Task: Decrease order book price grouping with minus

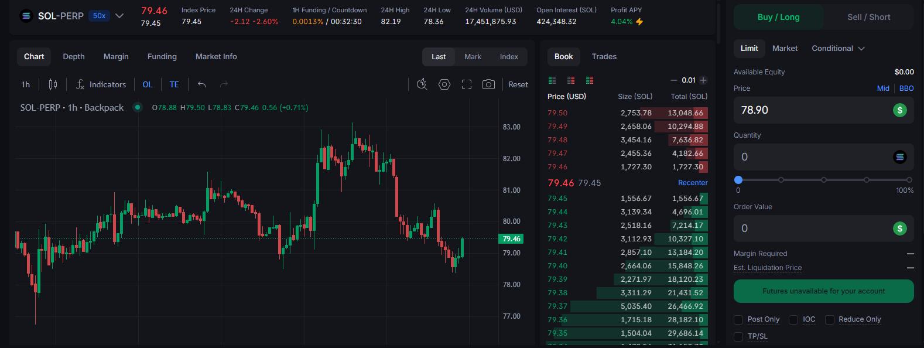Action: pos(674,80)
